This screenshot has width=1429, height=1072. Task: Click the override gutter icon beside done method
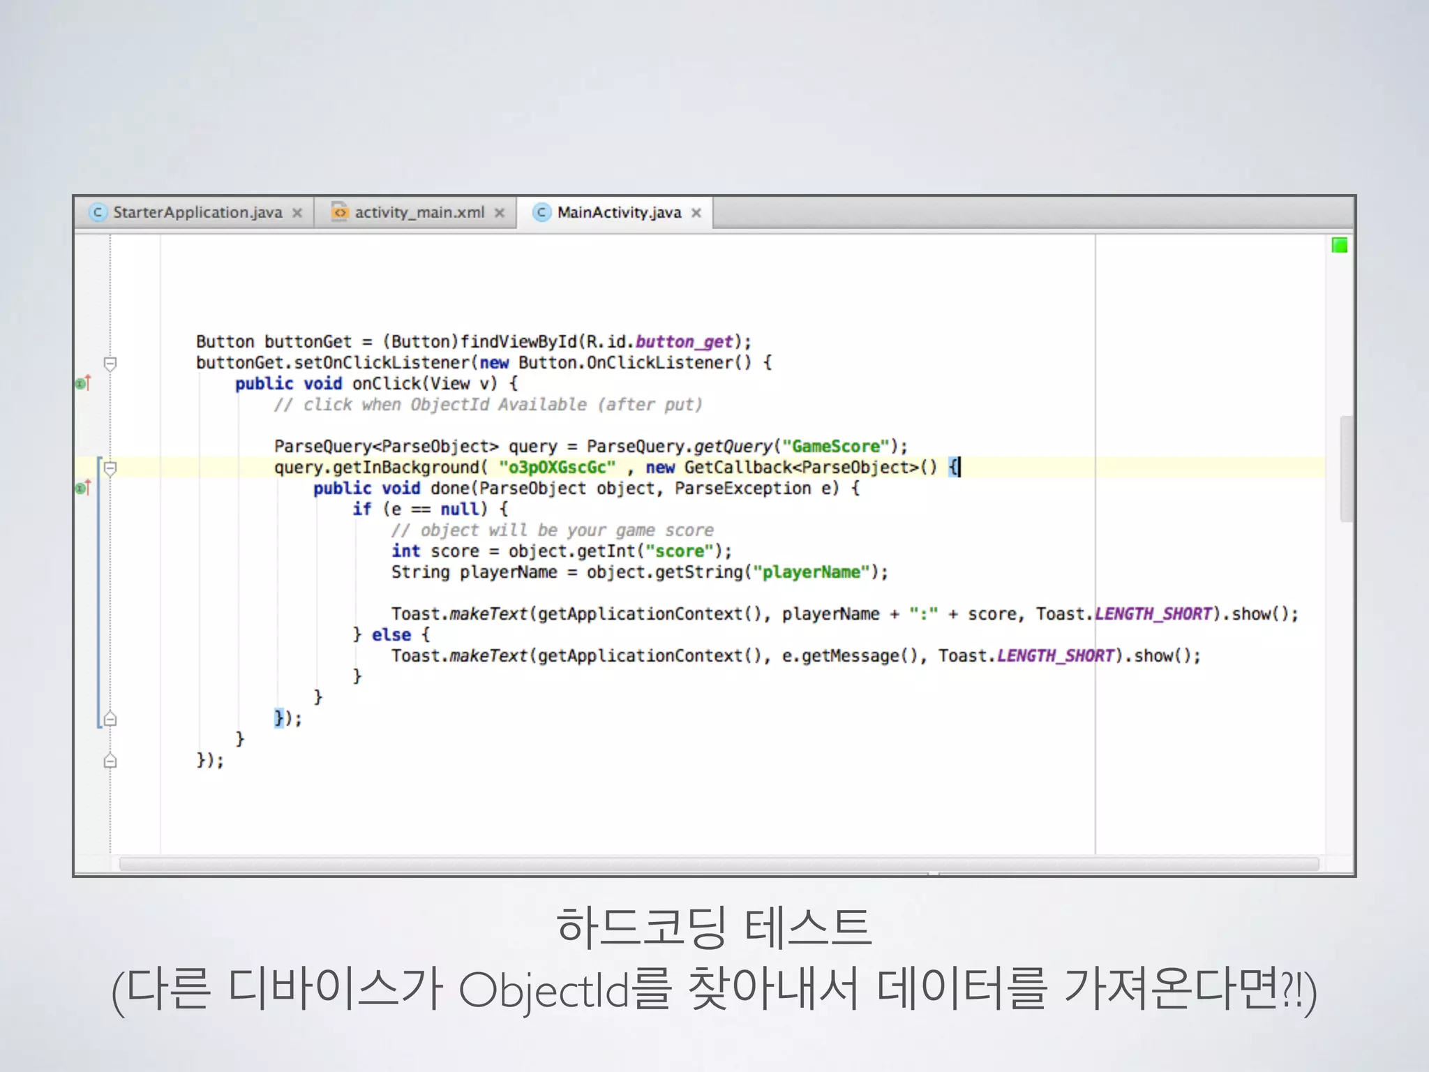[x=84, y=488]
